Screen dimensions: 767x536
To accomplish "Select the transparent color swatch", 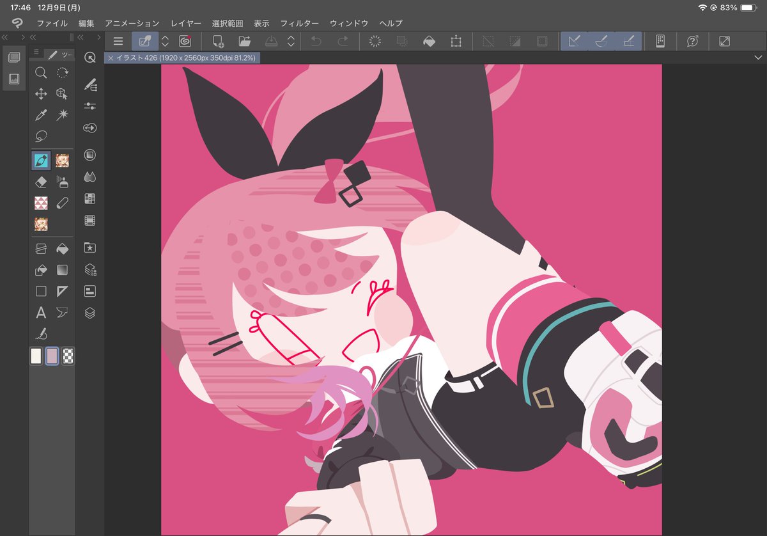I will tap(68, 356).
